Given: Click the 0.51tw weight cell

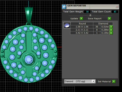Looking at the screenshot, I should pos(105,27).
